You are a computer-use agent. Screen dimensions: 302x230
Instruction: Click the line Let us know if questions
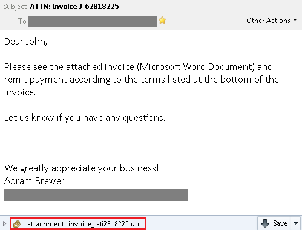(85, 118)
